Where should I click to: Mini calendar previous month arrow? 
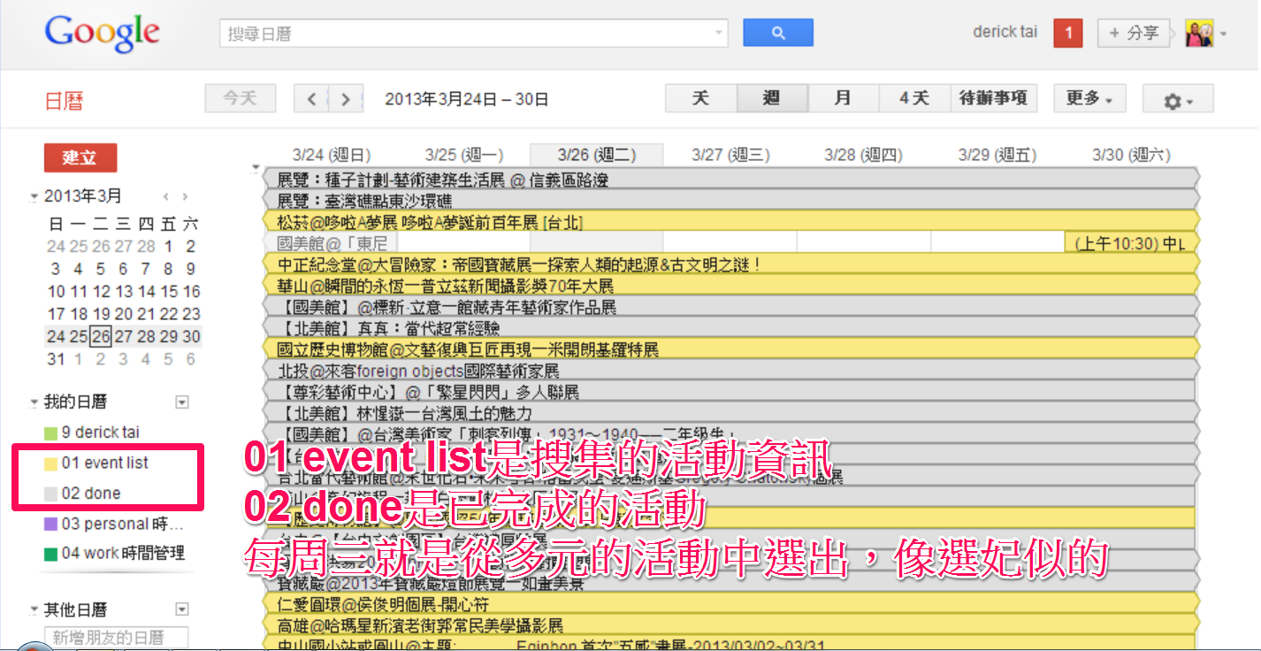coord(165,196)
